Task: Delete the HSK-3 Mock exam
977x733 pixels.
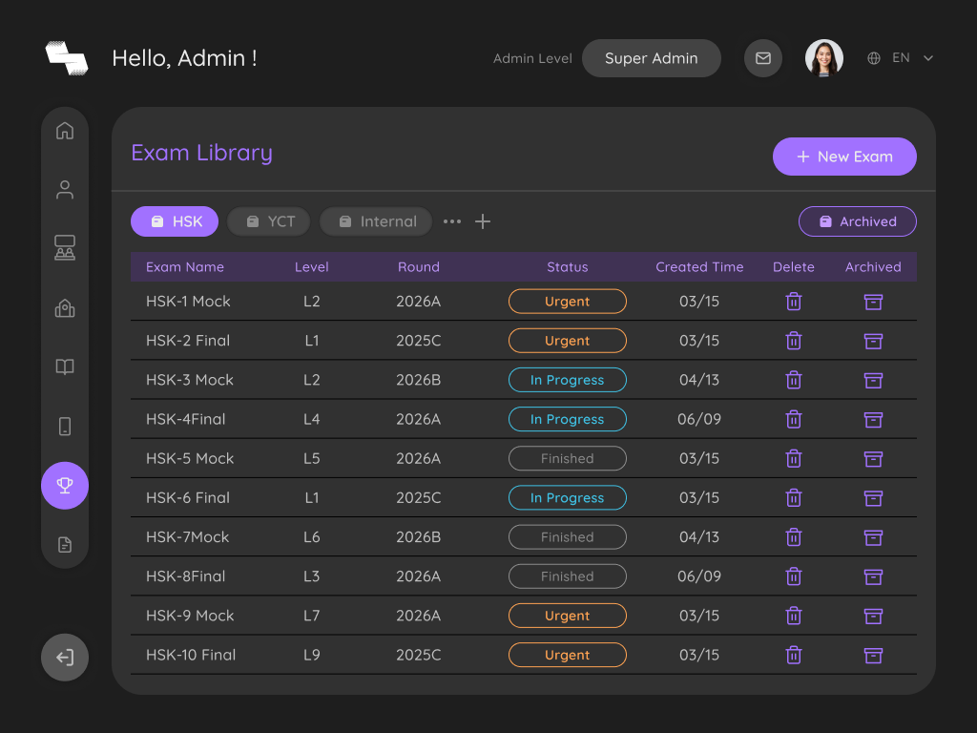Action: pos(794,380)
